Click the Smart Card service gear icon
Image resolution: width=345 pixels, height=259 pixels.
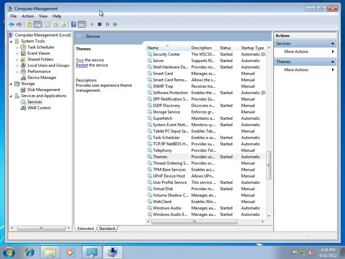[x=150, y=73]
